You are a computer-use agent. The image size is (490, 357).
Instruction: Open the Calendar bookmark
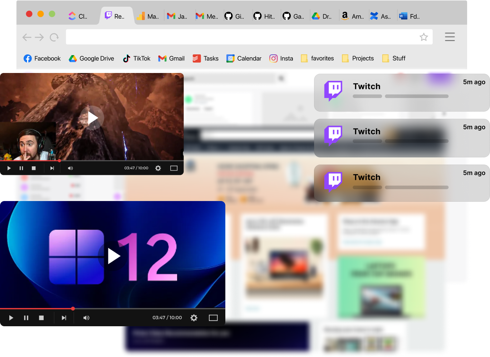(x=244, y=58)
